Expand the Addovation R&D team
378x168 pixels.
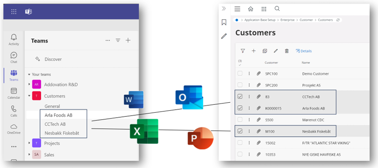tap(29, 84)
